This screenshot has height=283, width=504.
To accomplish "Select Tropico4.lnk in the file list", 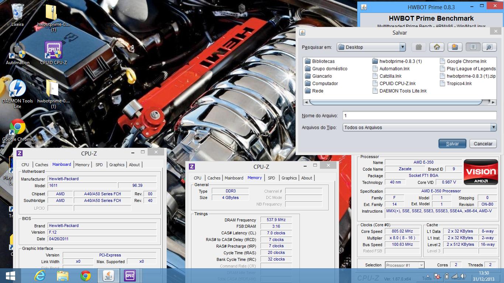I will [x=456, y=83].
